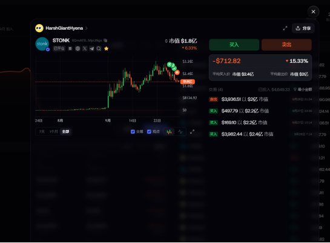
Task: Click the 交易 (4) trades heading
Action: 216,89
